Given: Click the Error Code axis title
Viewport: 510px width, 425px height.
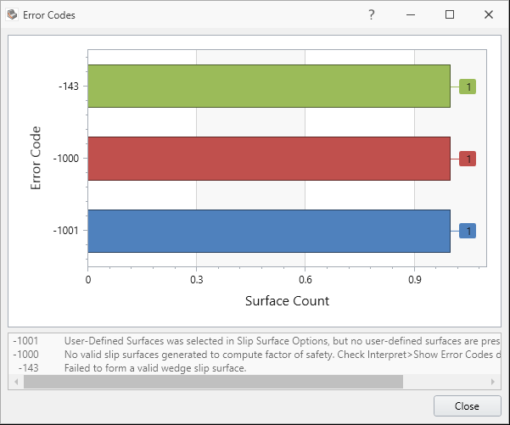Looking at the screenshot, I should [36, 158].
